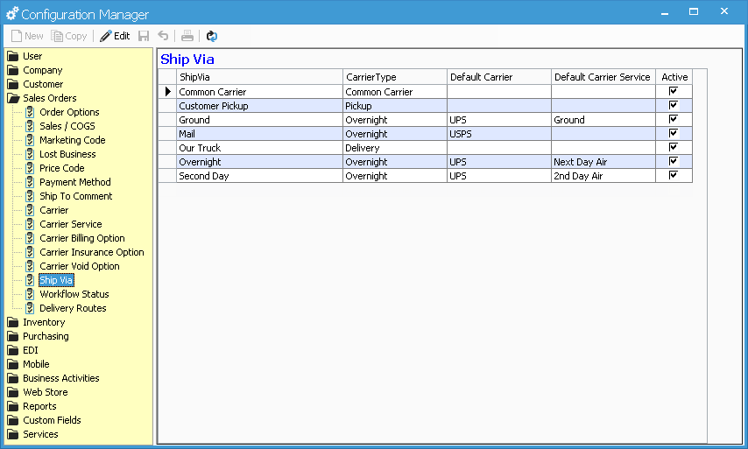The height and width of the screenshot is (449, 748).
Task: Select the Common Carrier ShipVia cell
Action: coord(259,92)
